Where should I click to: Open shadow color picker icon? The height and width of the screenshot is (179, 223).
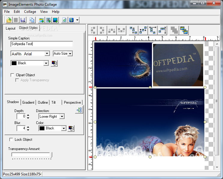pos(71,128)
